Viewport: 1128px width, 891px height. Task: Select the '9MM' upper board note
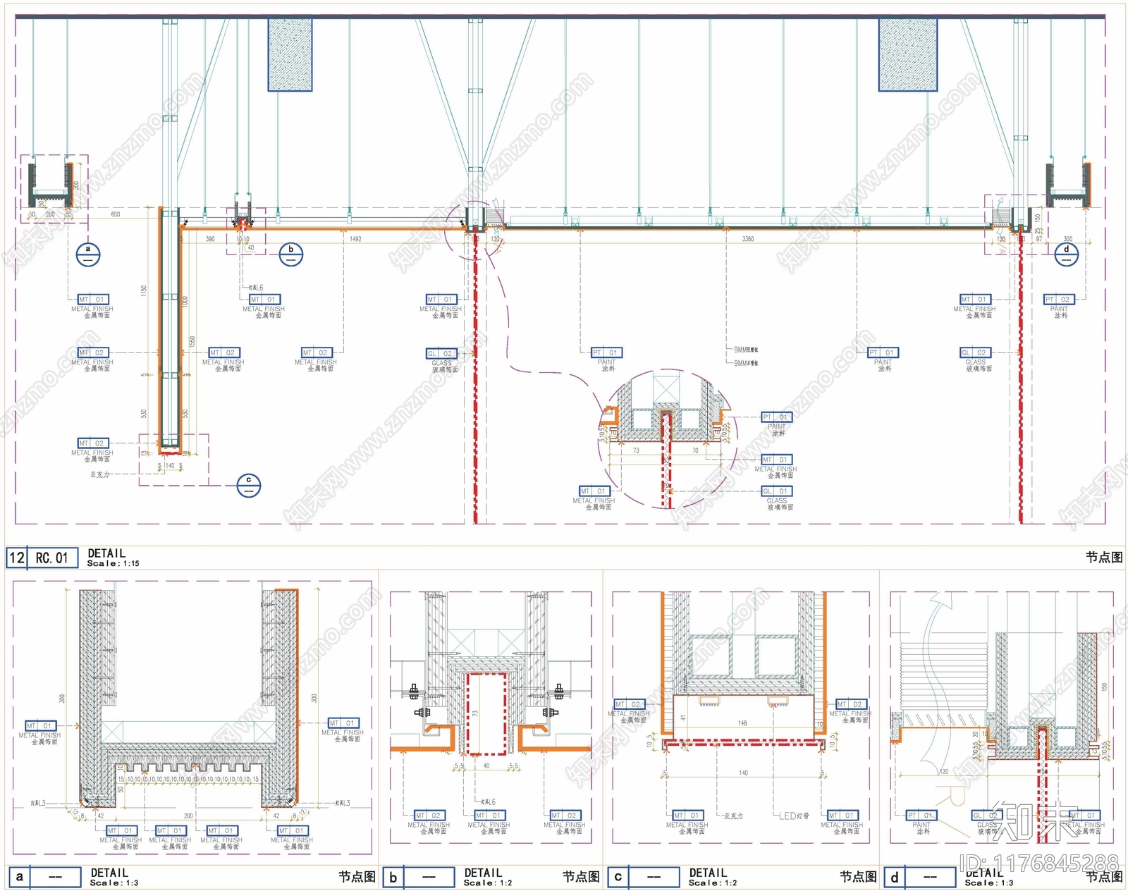pyautogui.click(x=746, y=350)
